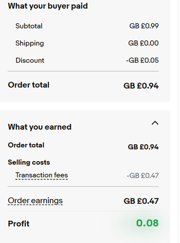Select the Discount amount -GB £0.05
Image resolution: width=180 pixels, height=243 pixels.
(x=143, y=60)
